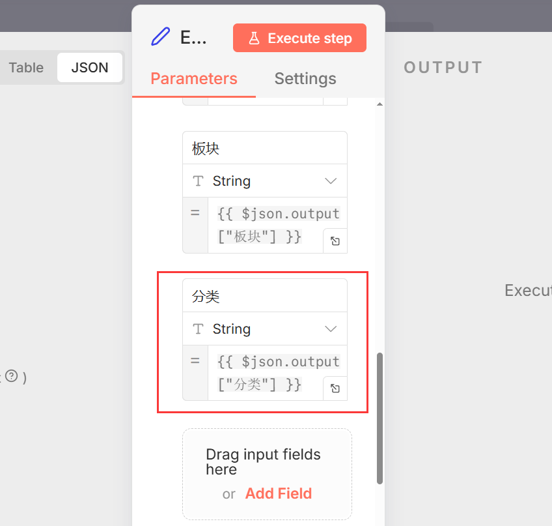Click the equals sign beside 板块 expression

195,213
